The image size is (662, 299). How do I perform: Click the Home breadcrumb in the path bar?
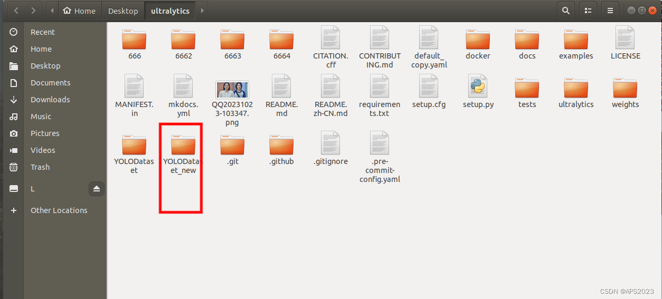[79, 11]
